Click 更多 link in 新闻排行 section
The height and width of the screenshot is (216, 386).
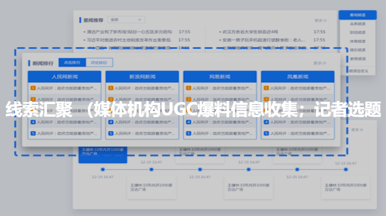tap(320, 63)
